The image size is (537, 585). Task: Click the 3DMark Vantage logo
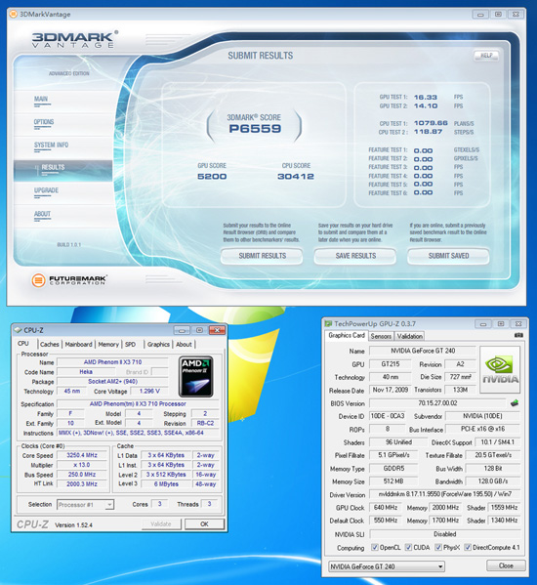click(74, 39)
